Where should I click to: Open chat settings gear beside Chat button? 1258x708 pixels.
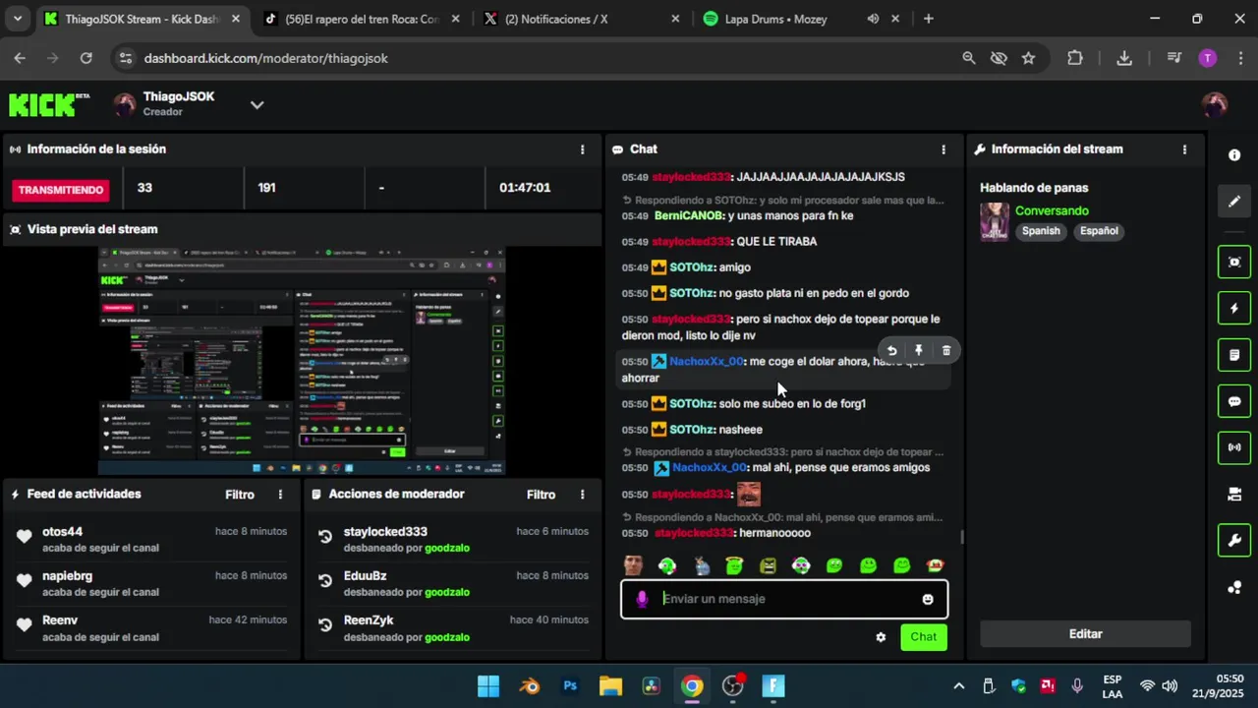(881, 637)
